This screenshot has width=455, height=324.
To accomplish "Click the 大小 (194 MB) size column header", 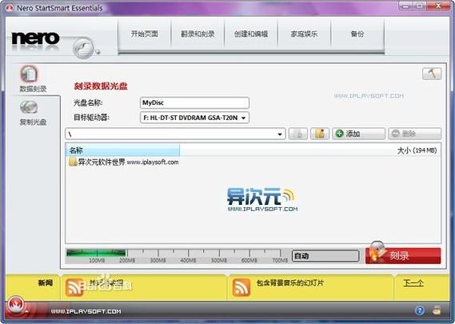I will [x=417, y=150].
